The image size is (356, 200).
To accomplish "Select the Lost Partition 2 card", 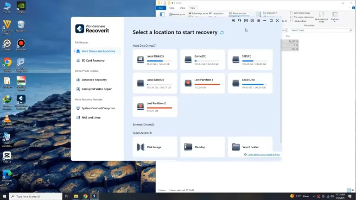I will (x=155, y=107).
